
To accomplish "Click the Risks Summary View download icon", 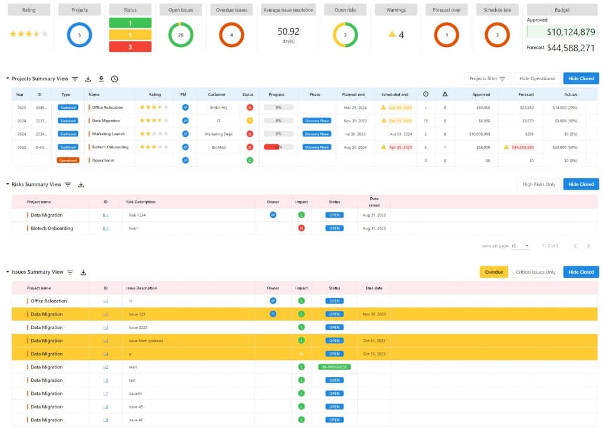I will (x=81, y=185).
